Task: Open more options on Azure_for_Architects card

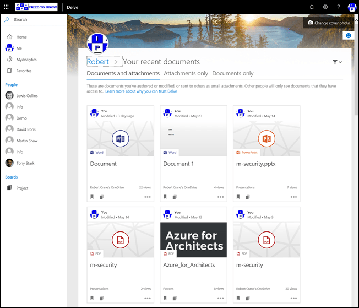Action: 221,298
